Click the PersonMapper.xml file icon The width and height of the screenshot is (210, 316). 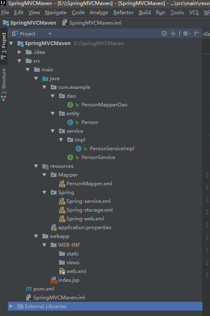(62, 184)
